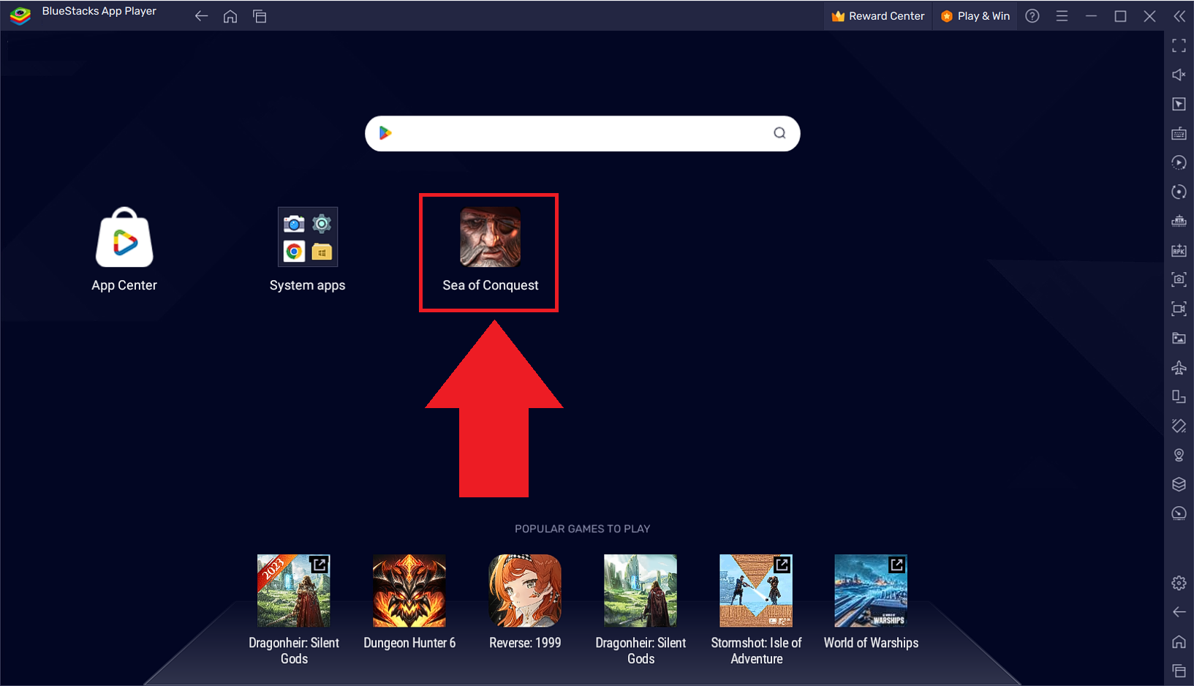This screenshot has width=1194, height=686.
Task: Open the Reward Center
Action: coord(878,16)
